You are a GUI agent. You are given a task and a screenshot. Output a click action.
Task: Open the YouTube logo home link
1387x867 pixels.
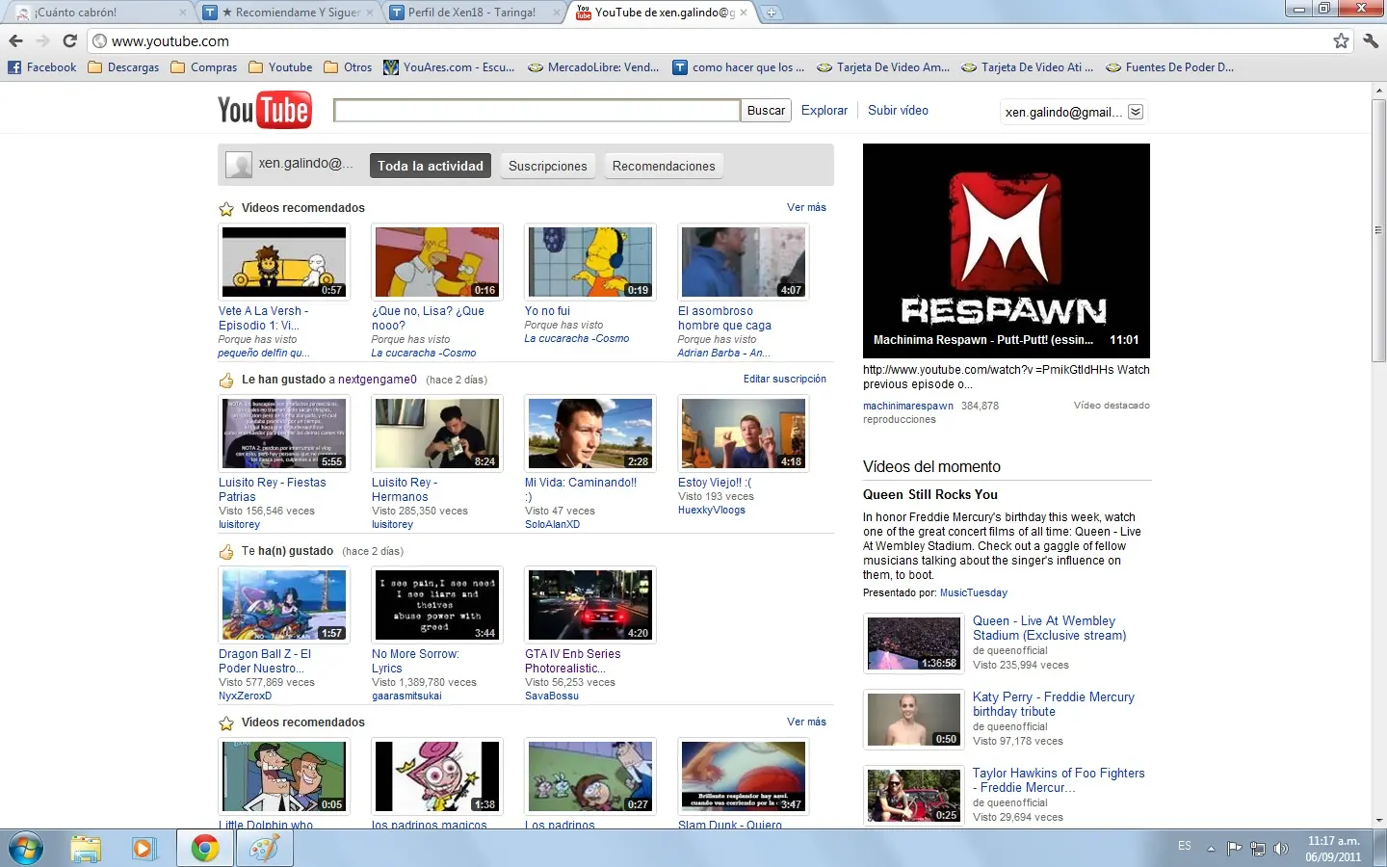(x=264, y=110)
